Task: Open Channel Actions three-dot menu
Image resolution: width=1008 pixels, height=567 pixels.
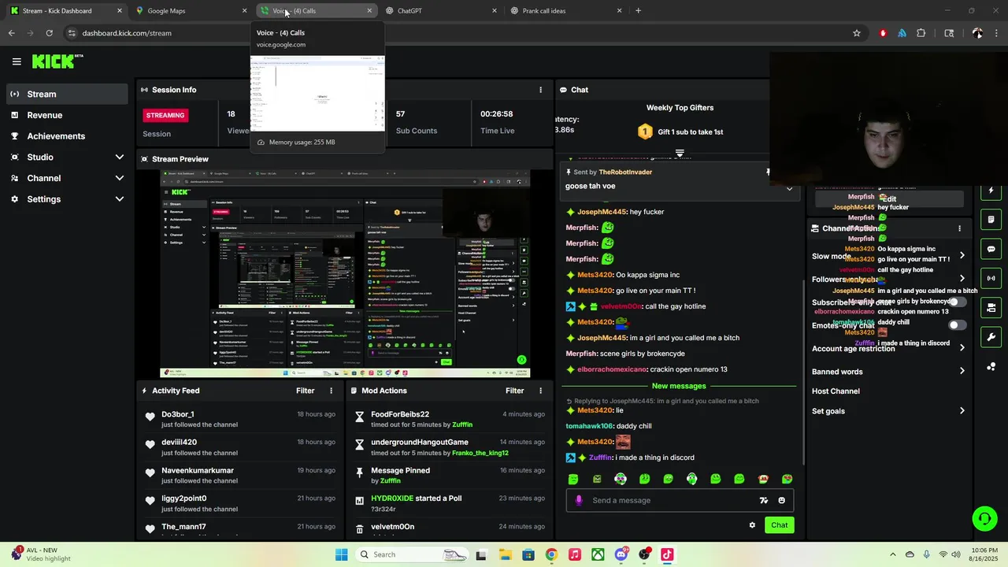Action: pos(959,228)
